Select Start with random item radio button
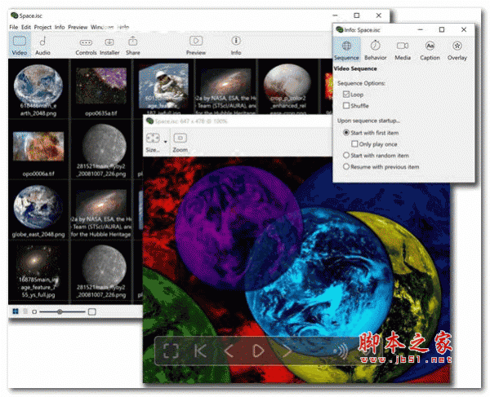 (346, 155)
